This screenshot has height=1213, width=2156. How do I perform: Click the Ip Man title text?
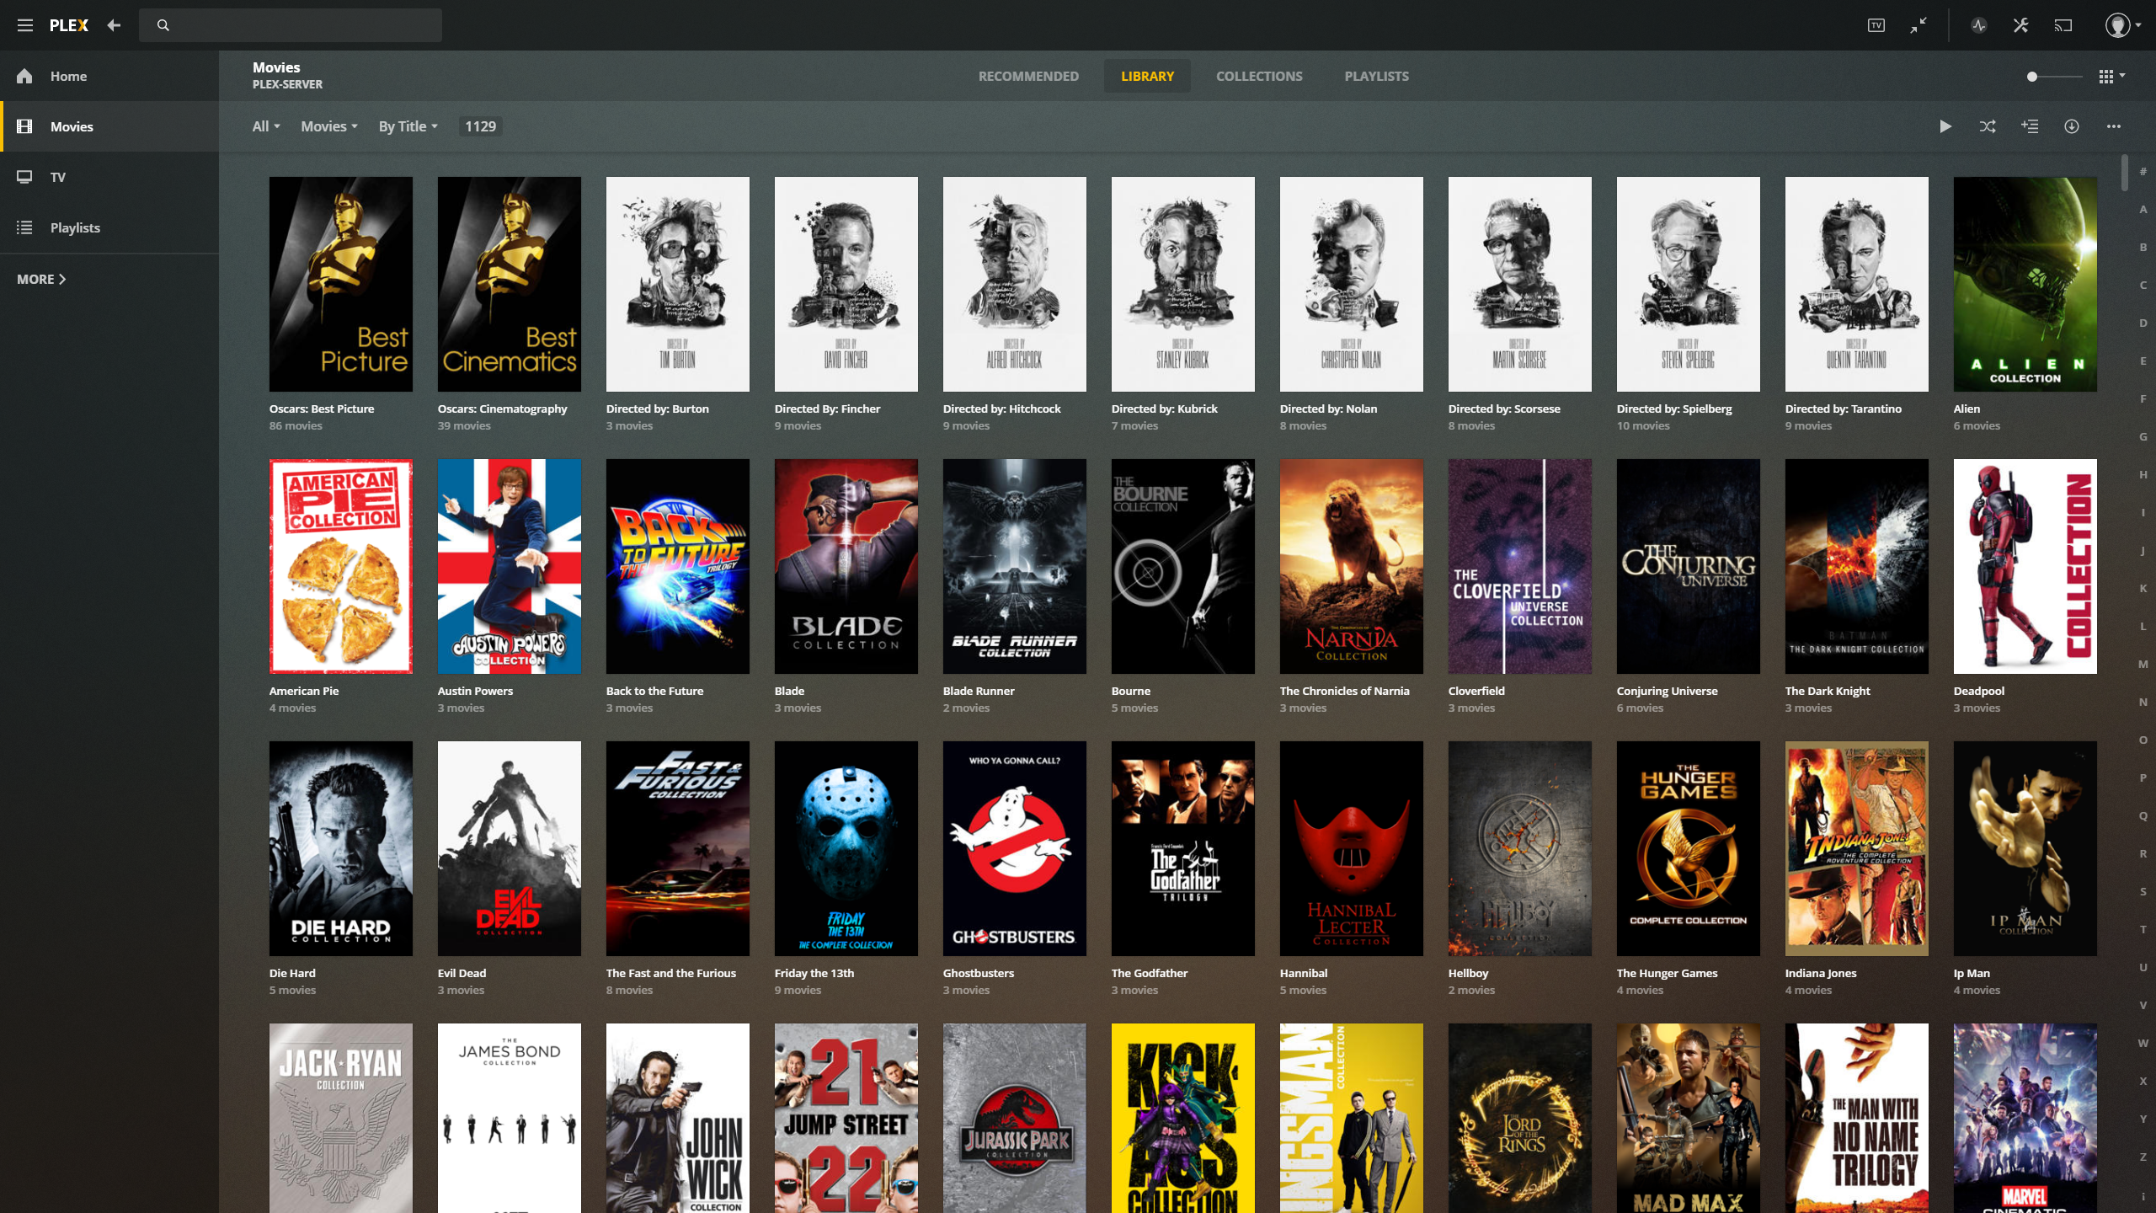[1972, 973]
